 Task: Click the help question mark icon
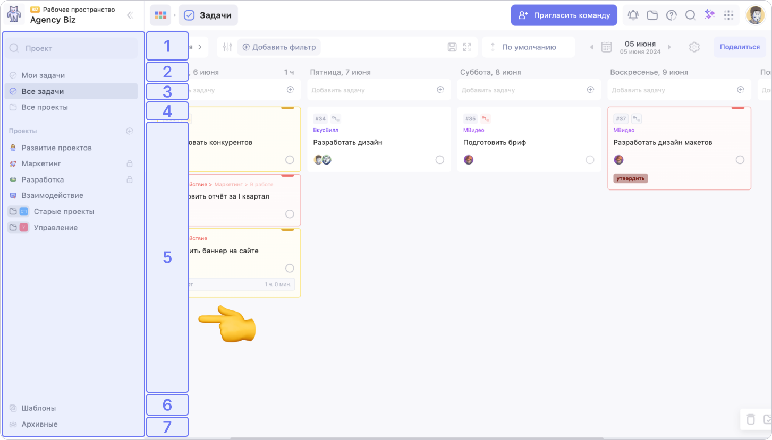pyautogui.click(x=672, y=15)
